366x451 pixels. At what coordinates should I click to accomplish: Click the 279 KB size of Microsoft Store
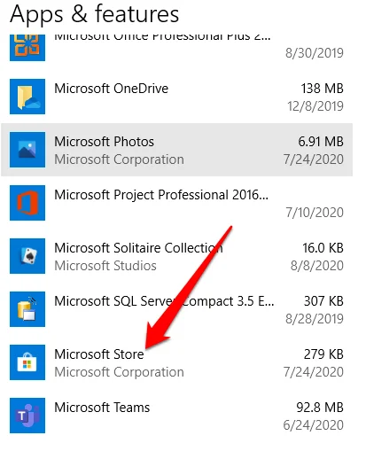point(323,354)
